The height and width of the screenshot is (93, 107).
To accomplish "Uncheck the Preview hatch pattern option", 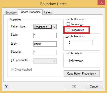I will tap(71, 61).
